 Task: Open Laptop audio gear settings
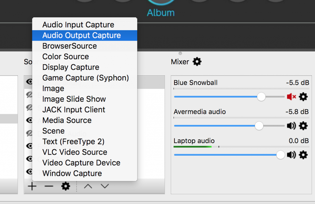(x=303, y=155)
